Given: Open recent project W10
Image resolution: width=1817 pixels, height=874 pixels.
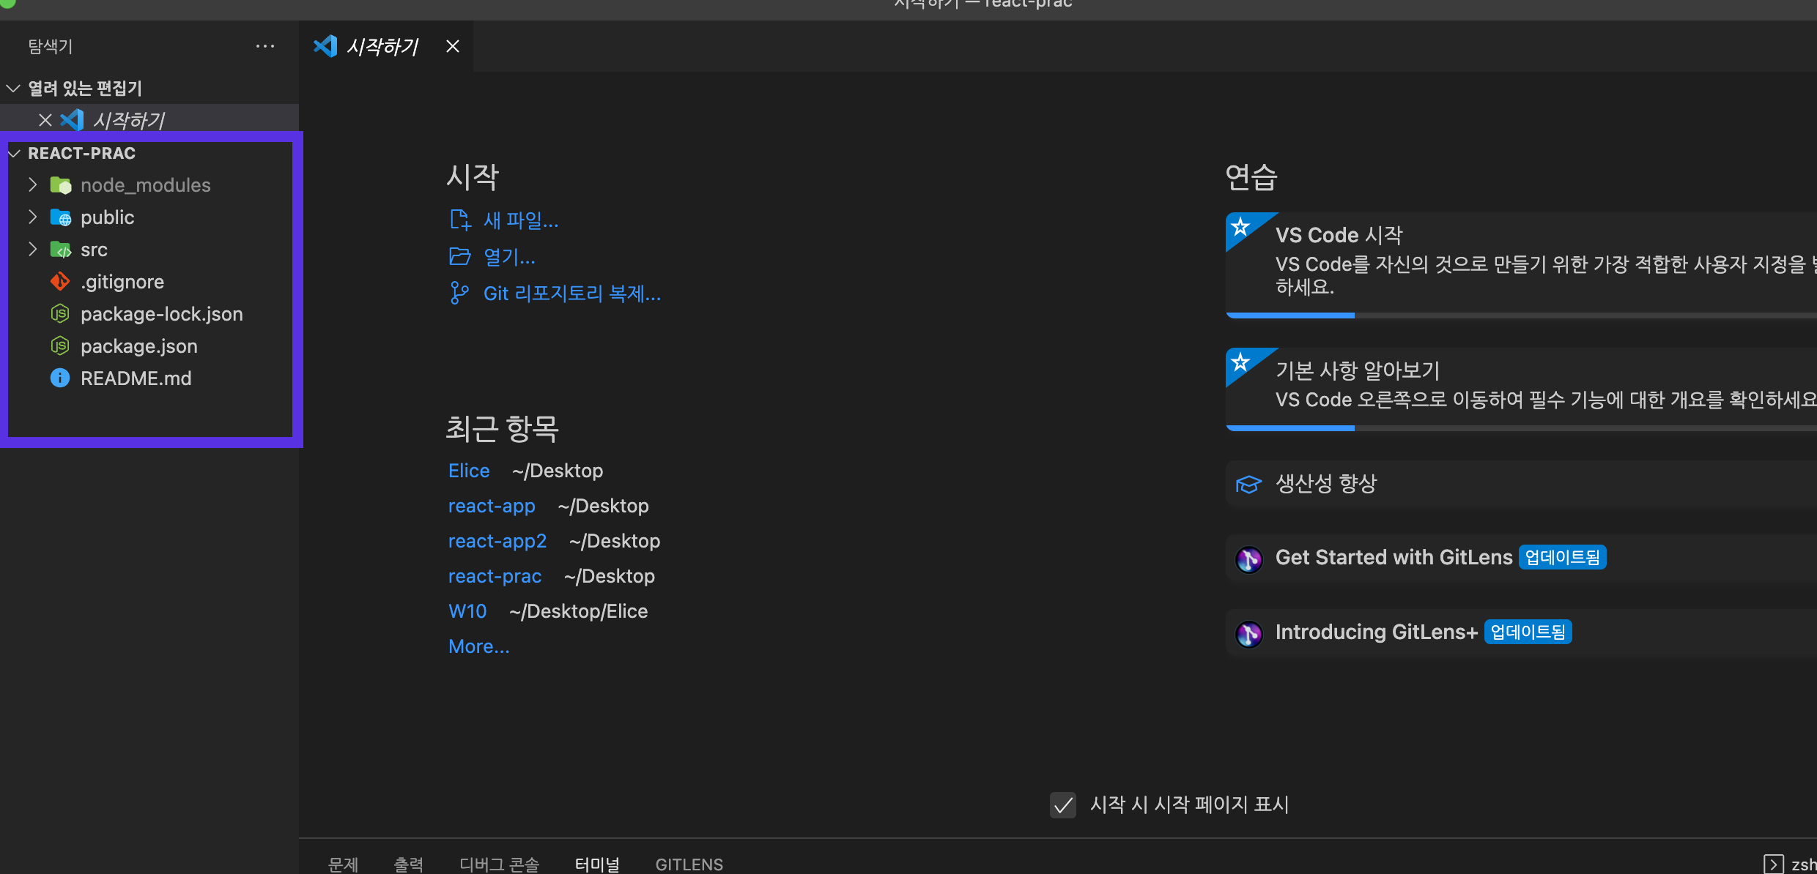Looking at the screenshot, I should 467,611.
